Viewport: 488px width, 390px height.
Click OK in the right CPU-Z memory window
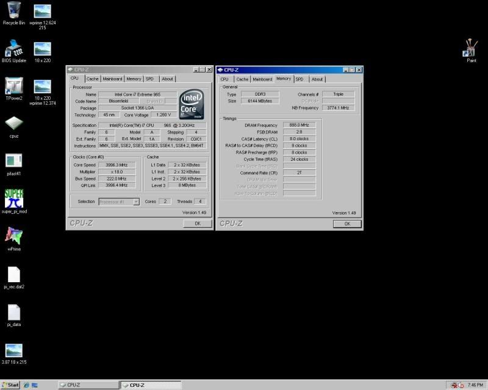pos(347,224)
